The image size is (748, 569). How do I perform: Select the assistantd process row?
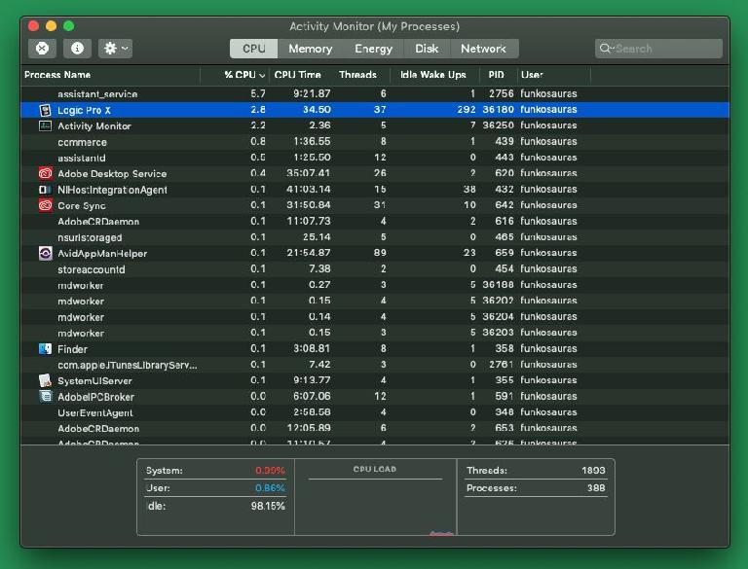375,158
